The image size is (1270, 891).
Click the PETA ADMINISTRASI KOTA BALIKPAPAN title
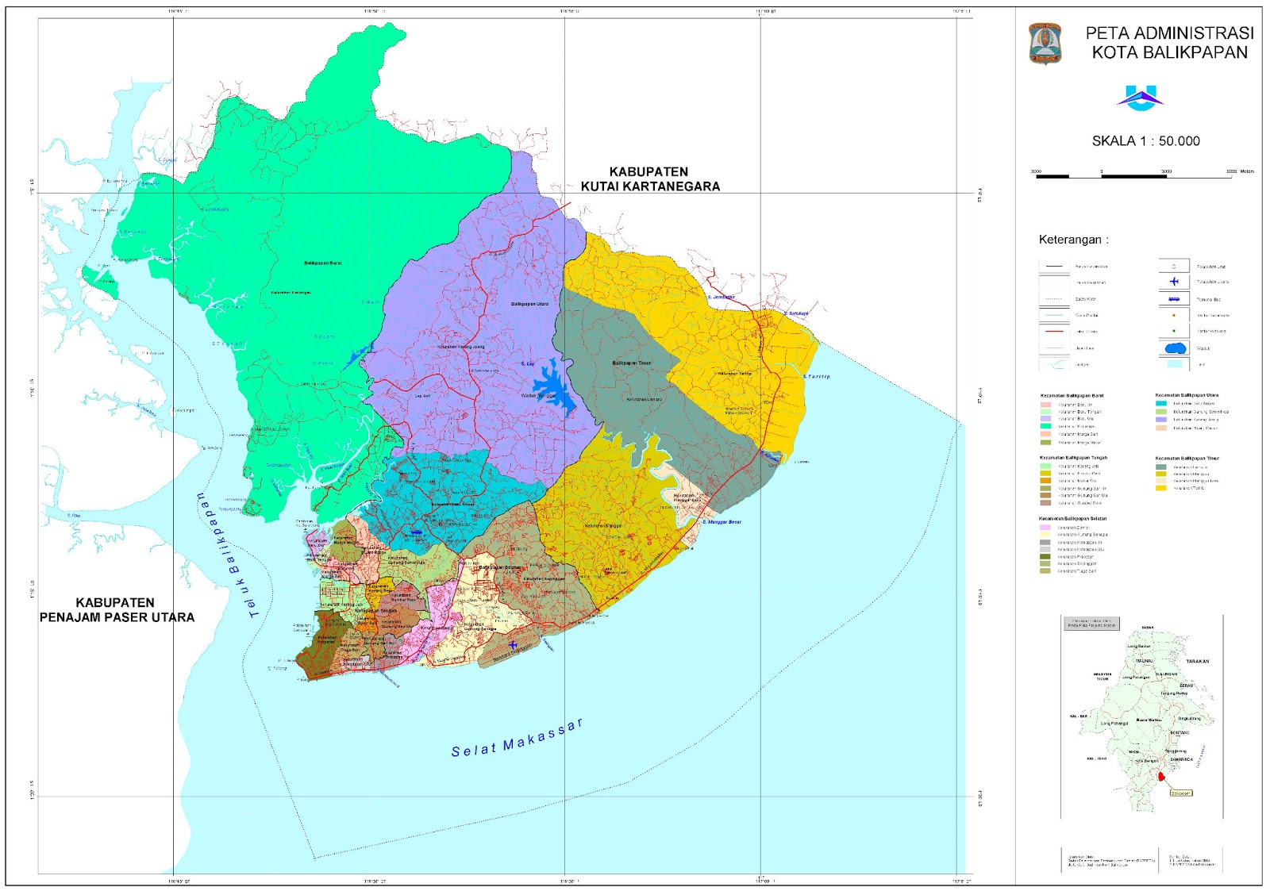[1170, 43]
